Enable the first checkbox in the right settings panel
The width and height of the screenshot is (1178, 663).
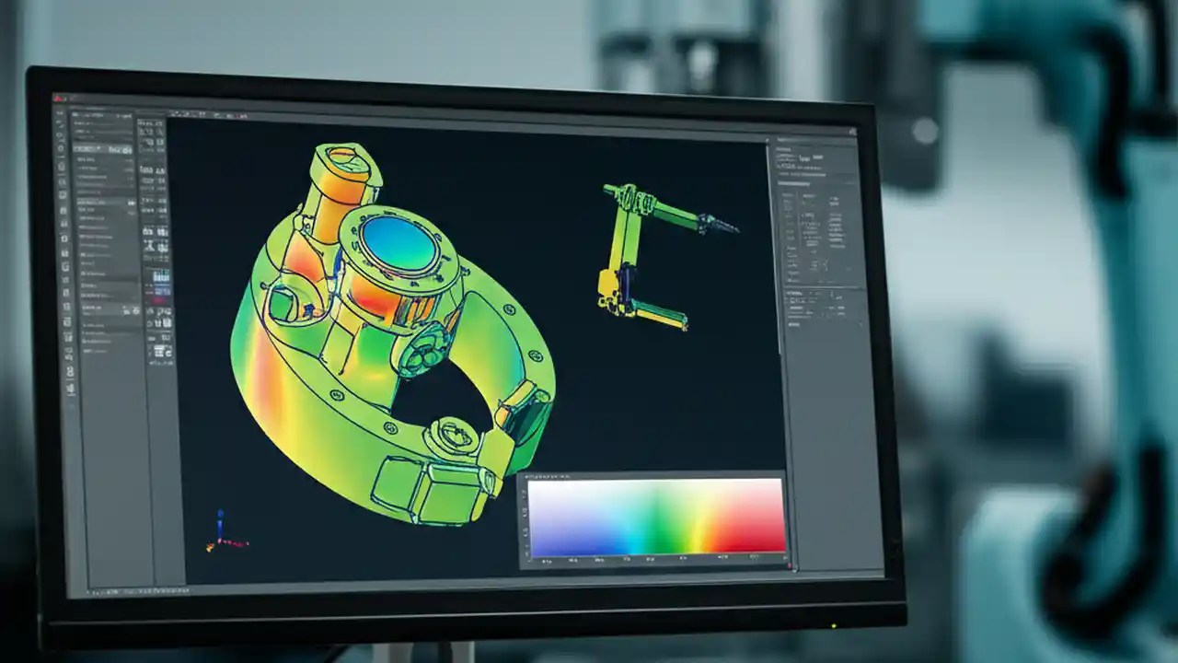[x=788, y=196]
